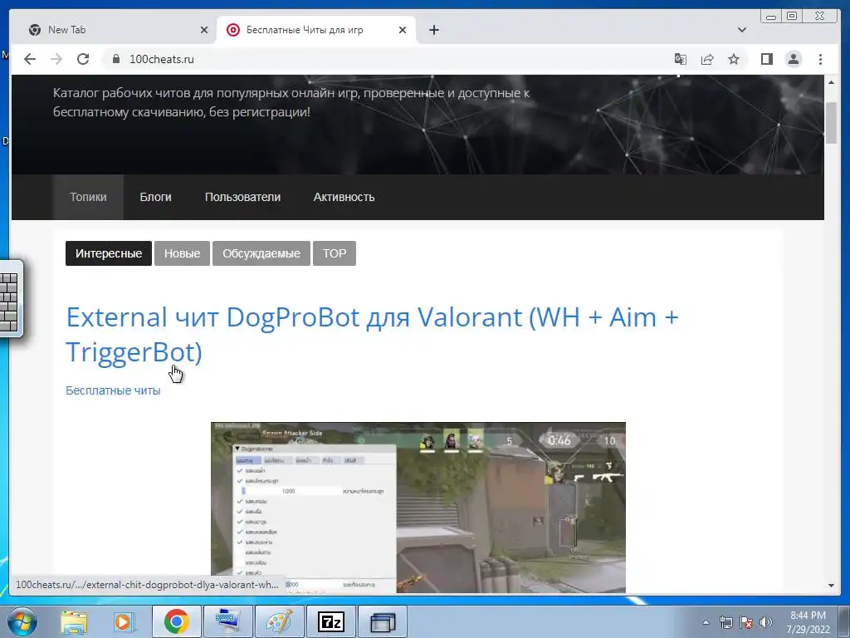Click the docked brick-wall panel at left edge

point(10,298)
